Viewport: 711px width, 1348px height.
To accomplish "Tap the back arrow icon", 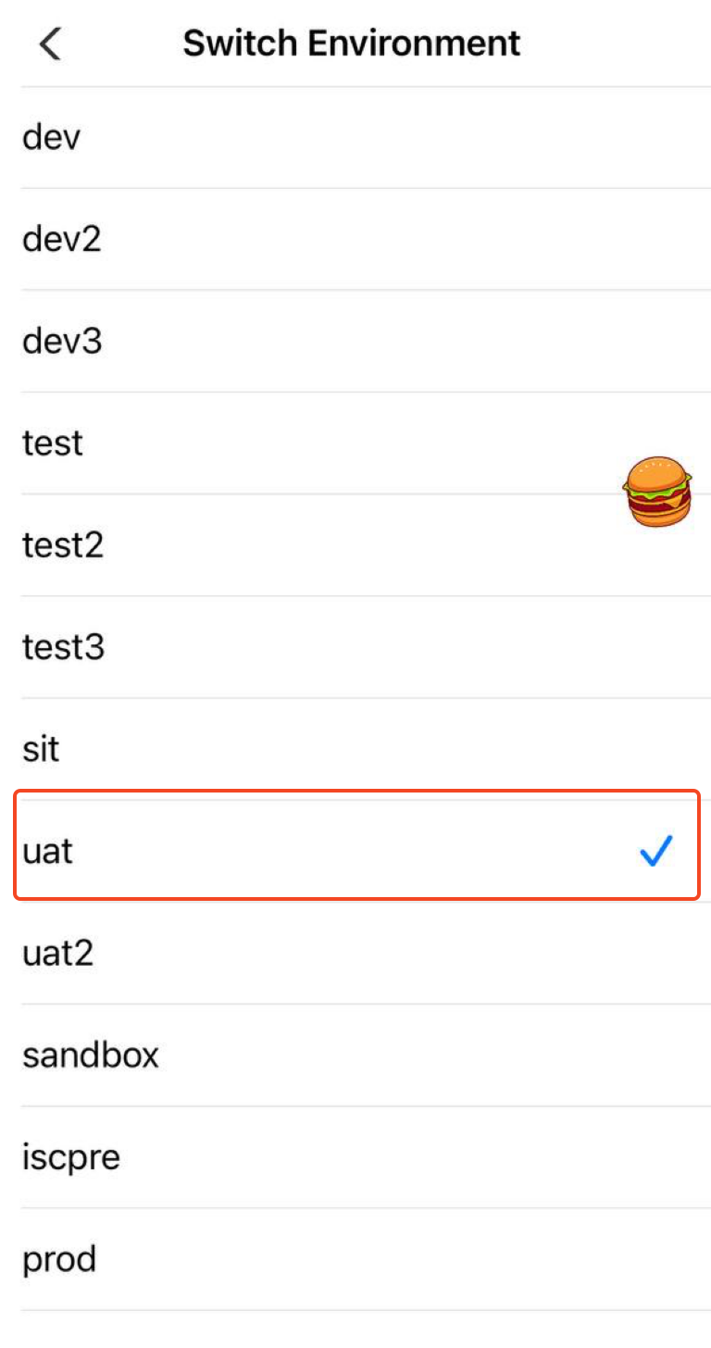I will (51, 44).
